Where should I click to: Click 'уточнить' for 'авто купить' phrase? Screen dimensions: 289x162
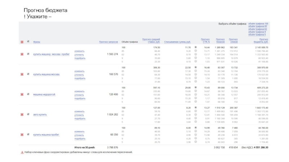tap(80, 115)
